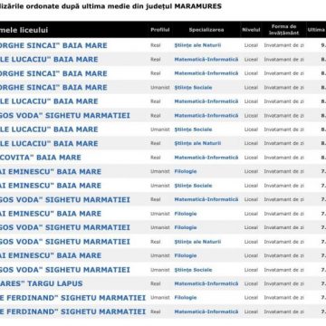Open the Sincai Baia Mare Matematică-Informatică school link
326x326 pixels.
(53, 73)
